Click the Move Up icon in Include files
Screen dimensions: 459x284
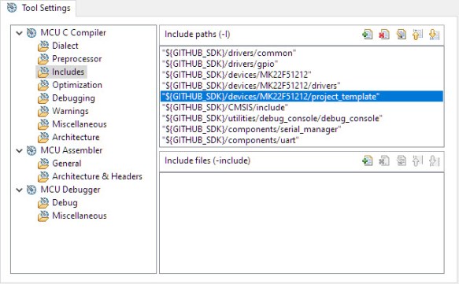click(417, 160)
